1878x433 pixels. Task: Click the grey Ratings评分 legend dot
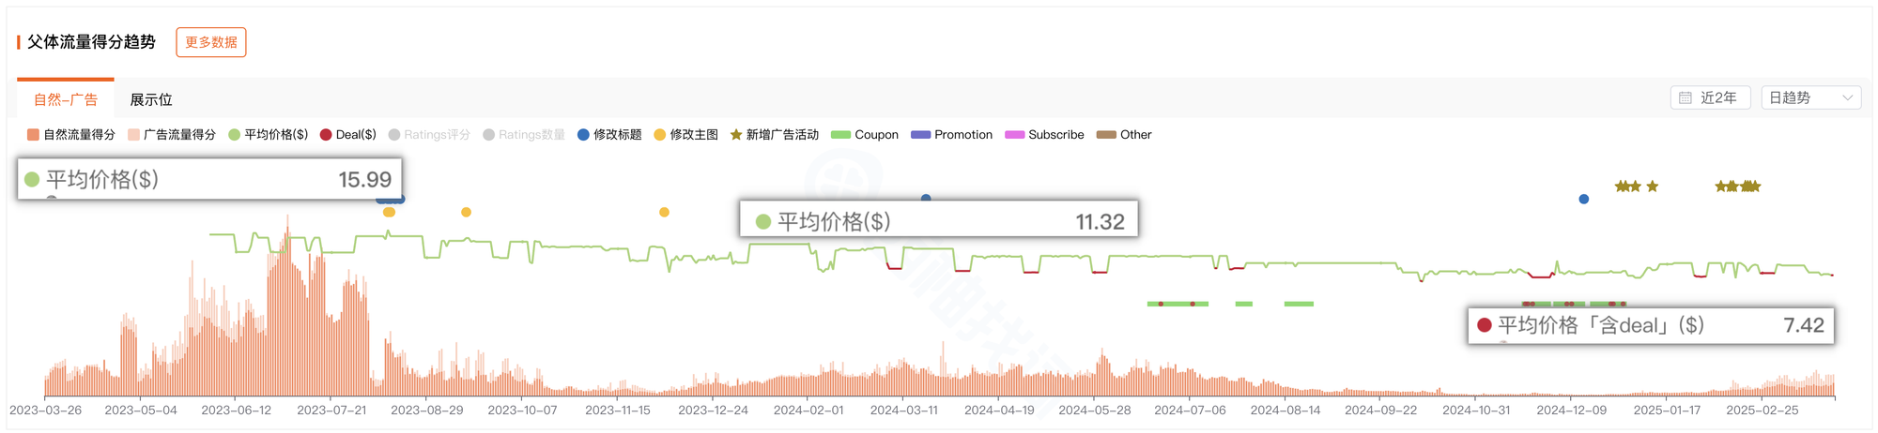(x=394, y=135)
